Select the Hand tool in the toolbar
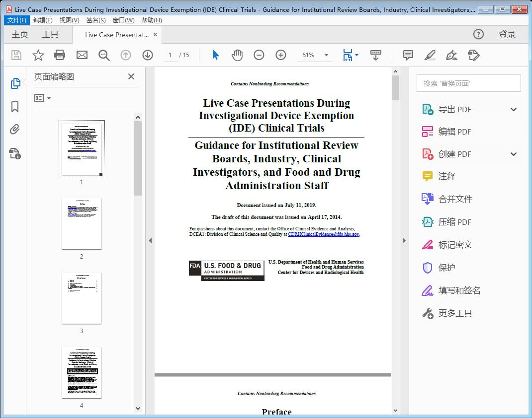The image size is (532, 418). [237, 55]
